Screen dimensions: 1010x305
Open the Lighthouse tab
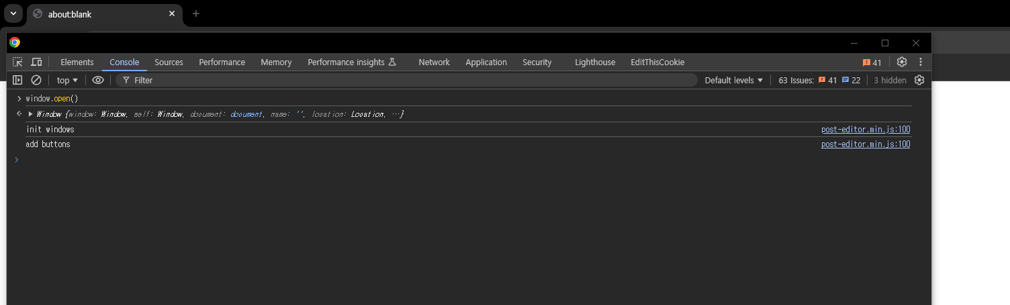tap(595, 62)
